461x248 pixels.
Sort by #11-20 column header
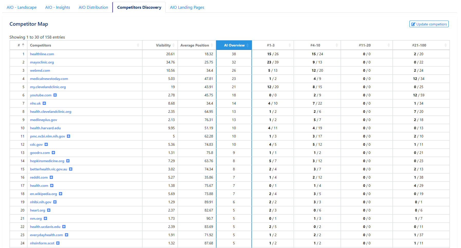(367, 45)
